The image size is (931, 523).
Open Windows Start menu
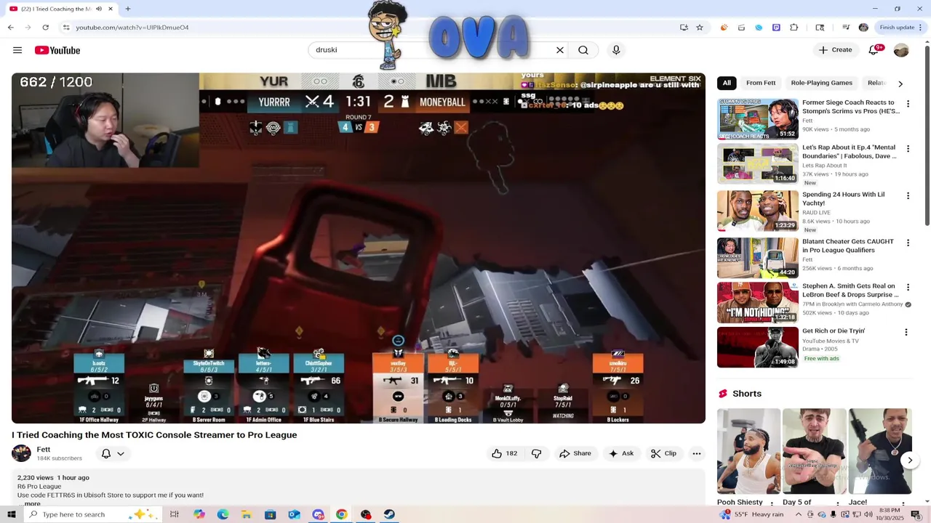click(x=11, y=514)
